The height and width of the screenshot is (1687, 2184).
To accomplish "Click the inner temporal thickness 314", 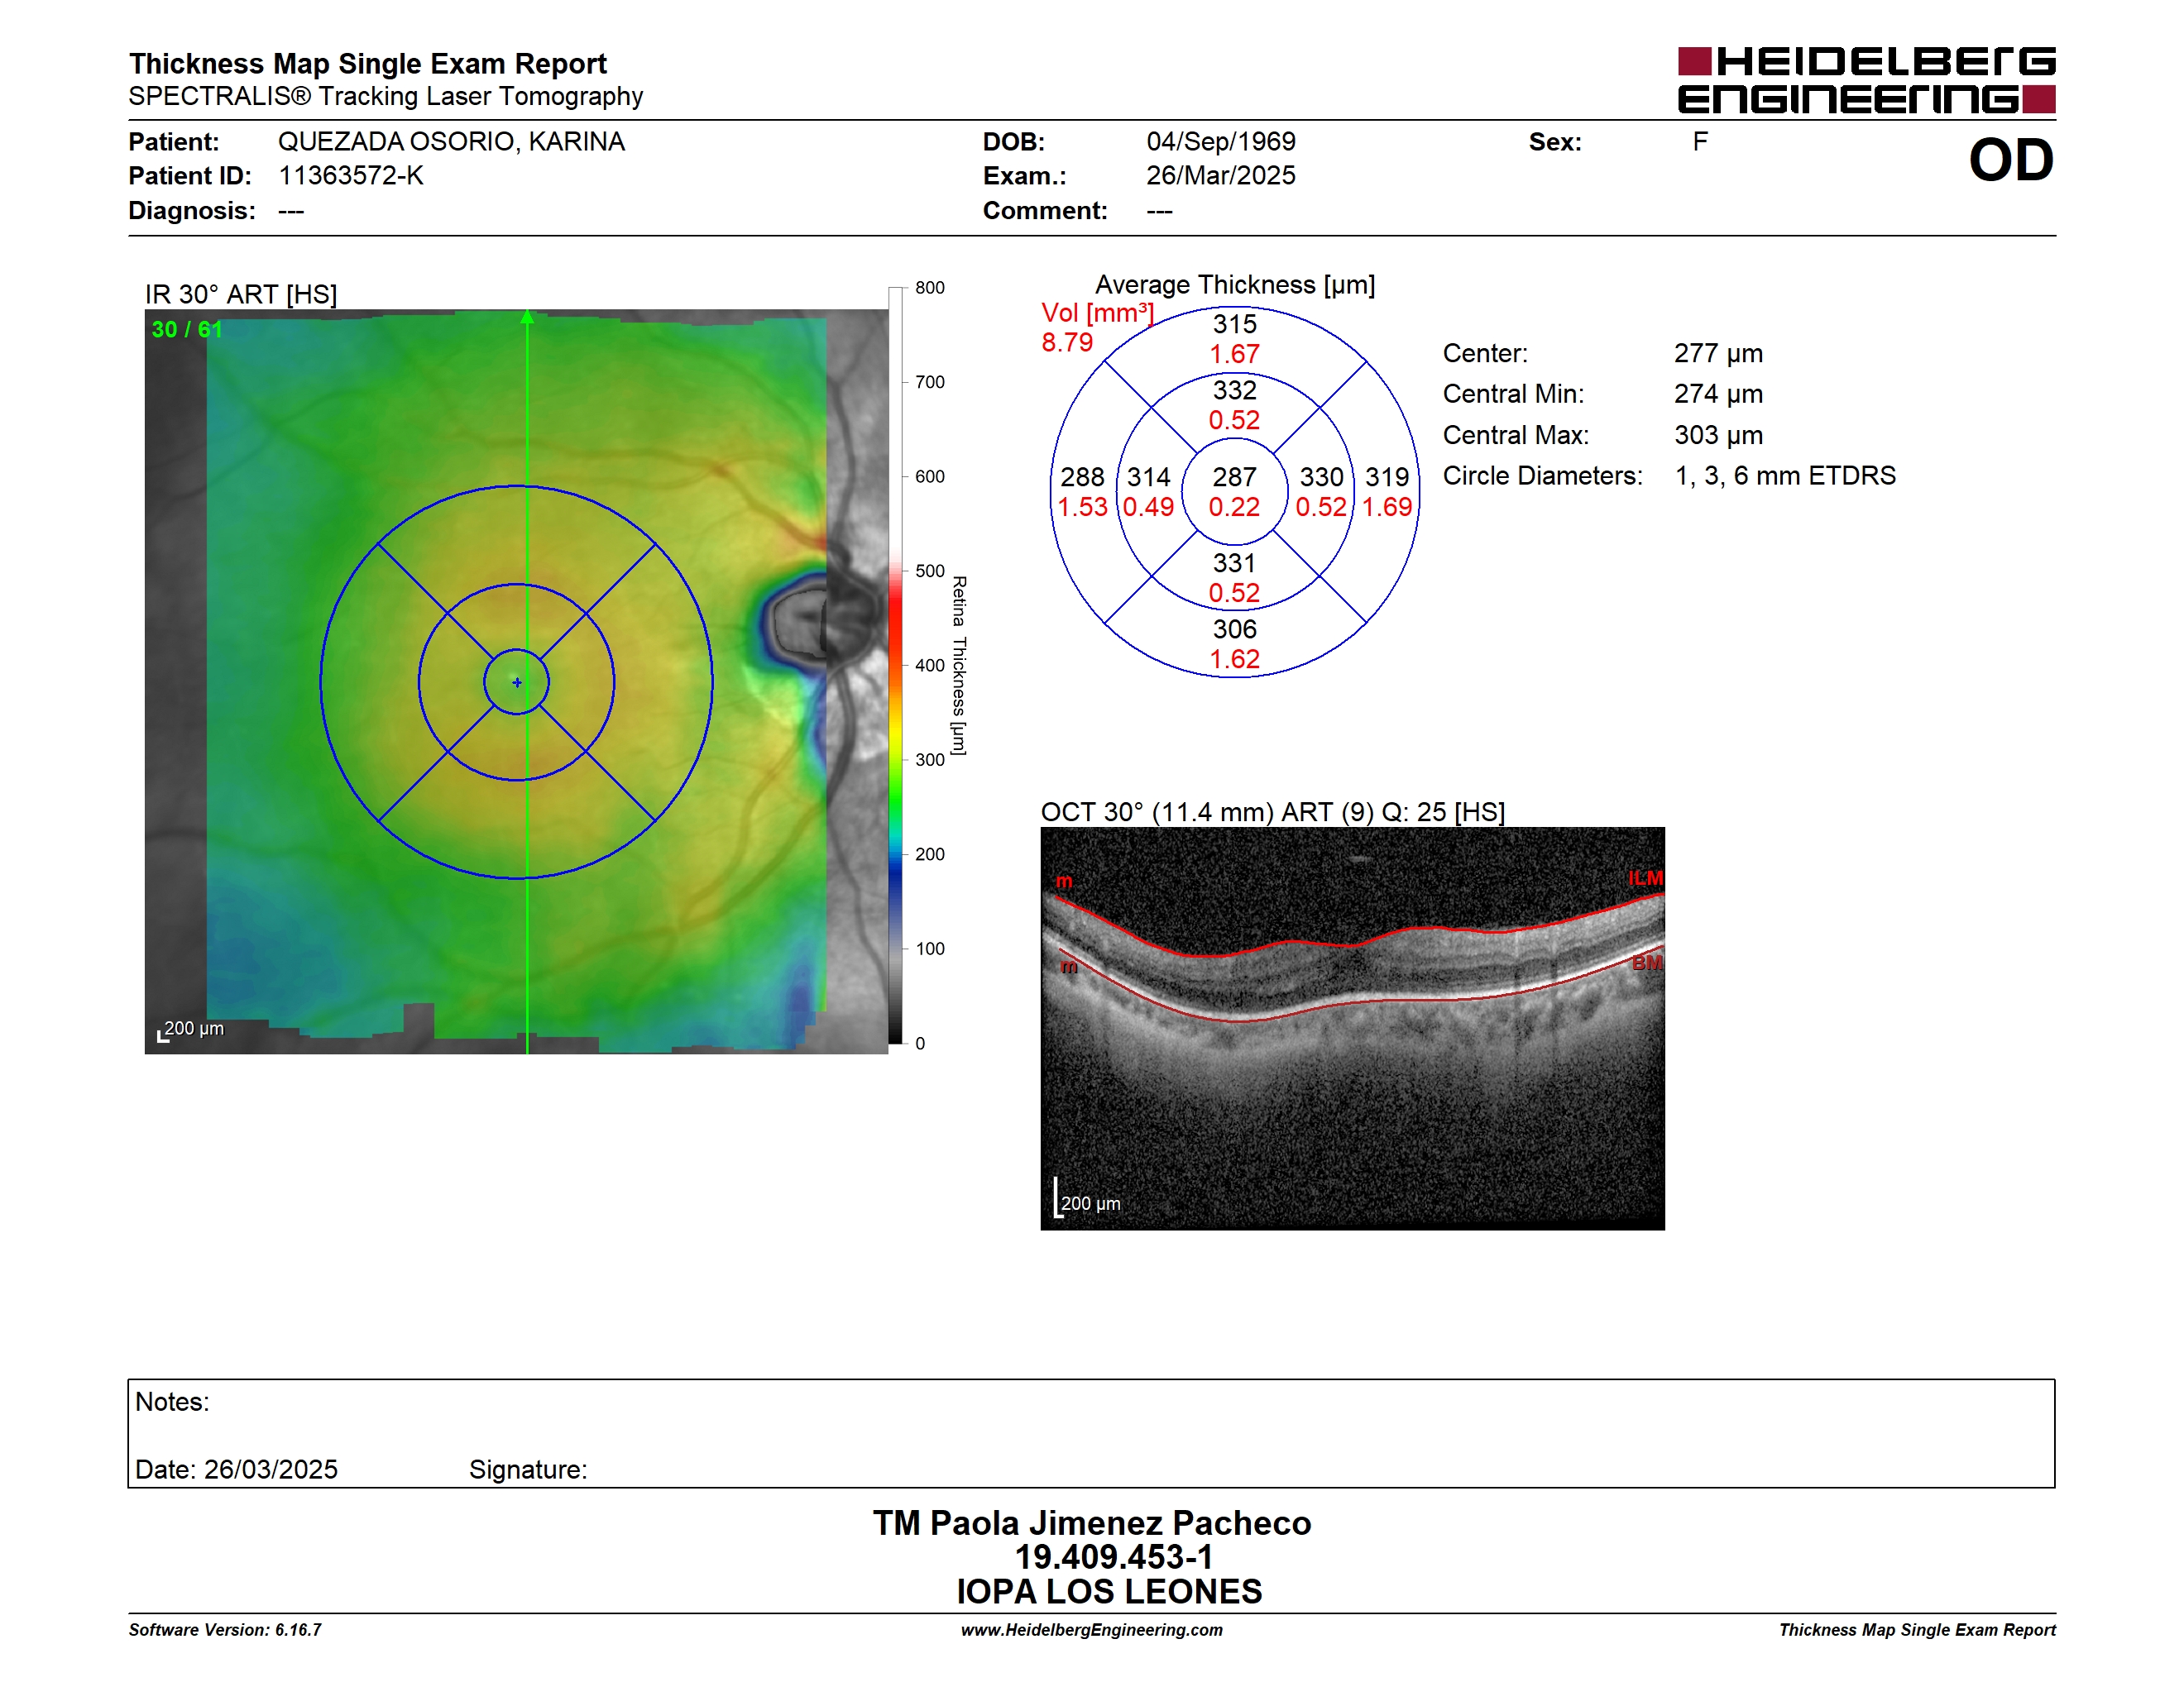I will click(1148, 478).
